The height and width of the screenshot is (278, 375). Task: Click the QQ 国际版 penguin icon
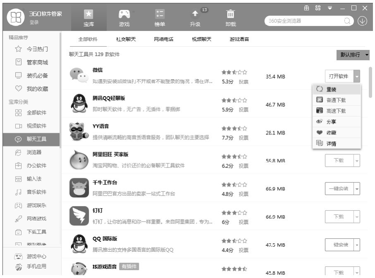tap(79, 244)
